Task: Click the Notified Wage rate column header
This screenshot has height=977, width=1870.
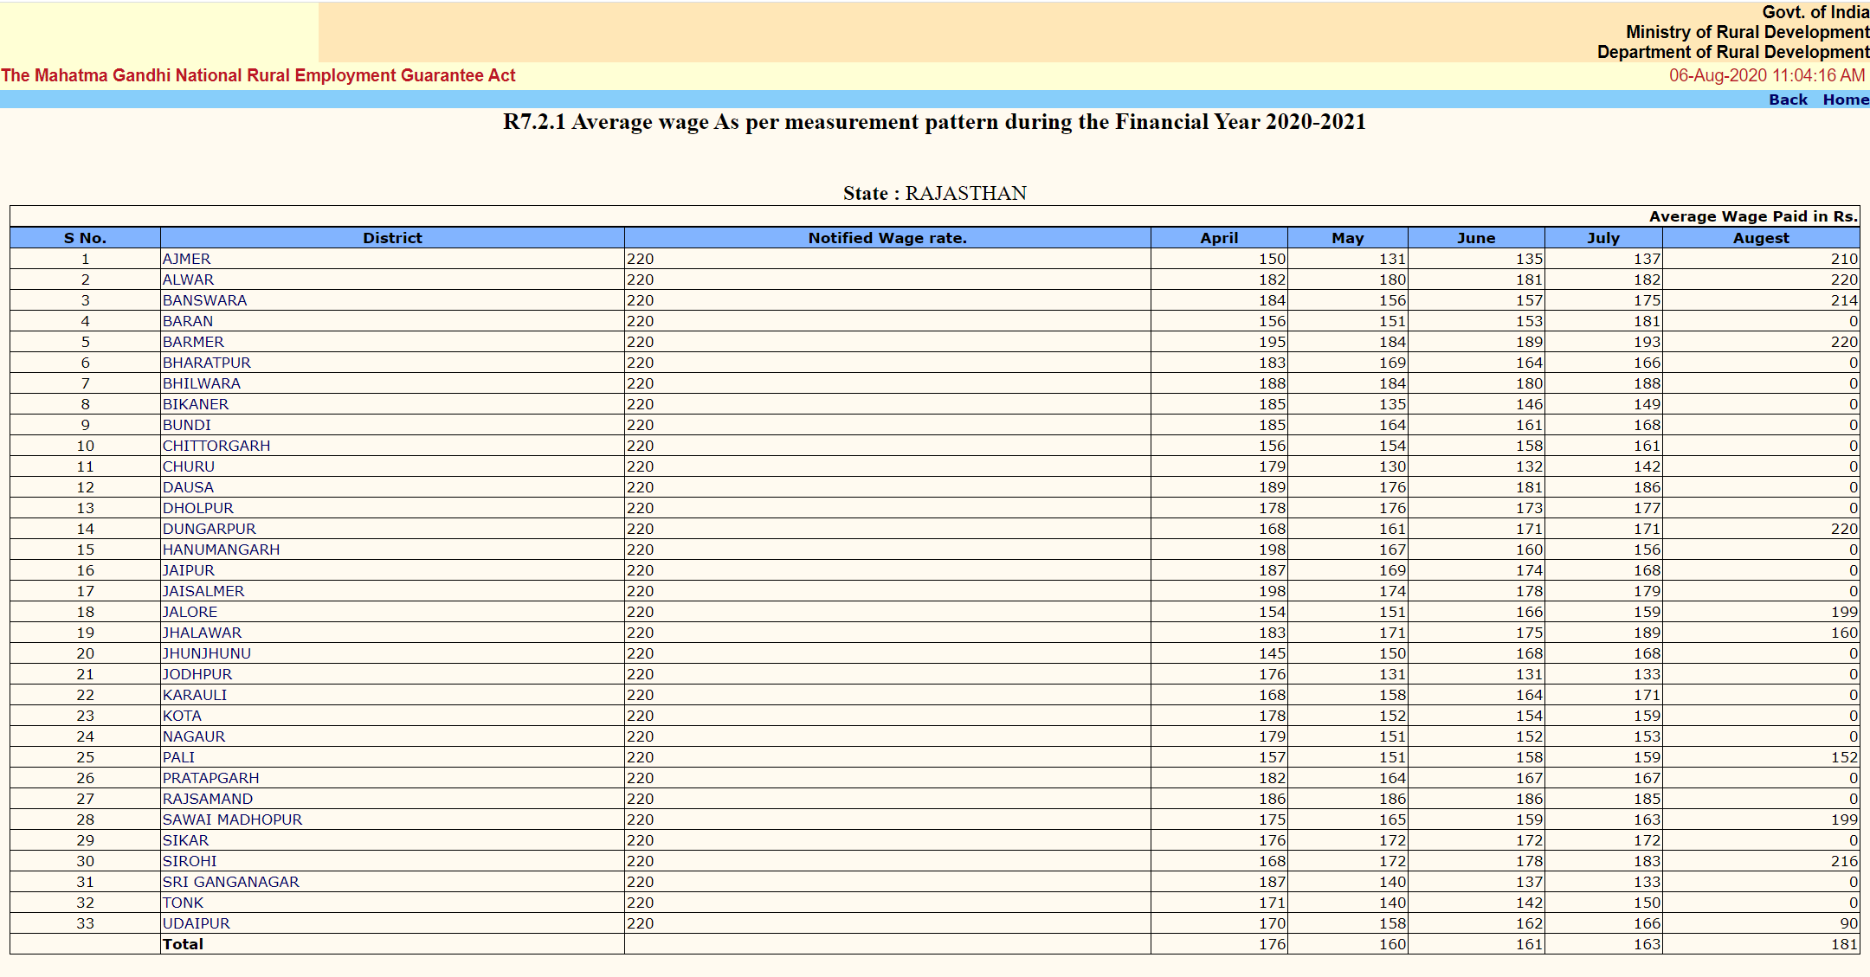Action: pos(887,238)
